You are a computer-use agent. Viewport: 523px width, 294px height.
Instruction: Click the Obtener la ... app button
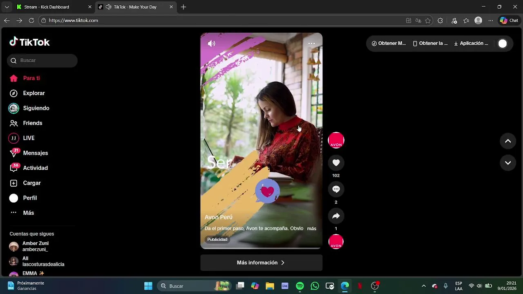click(x=430, y=43)
